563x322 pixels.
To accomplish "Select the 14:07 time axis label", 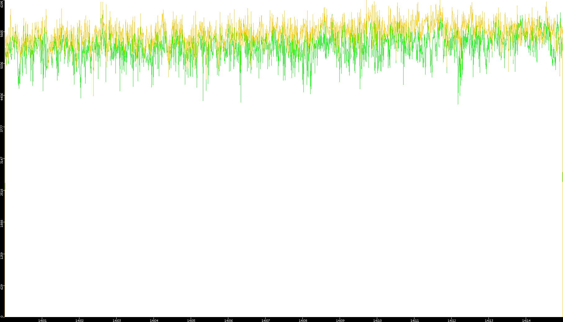I will click(x=266, y=320).
